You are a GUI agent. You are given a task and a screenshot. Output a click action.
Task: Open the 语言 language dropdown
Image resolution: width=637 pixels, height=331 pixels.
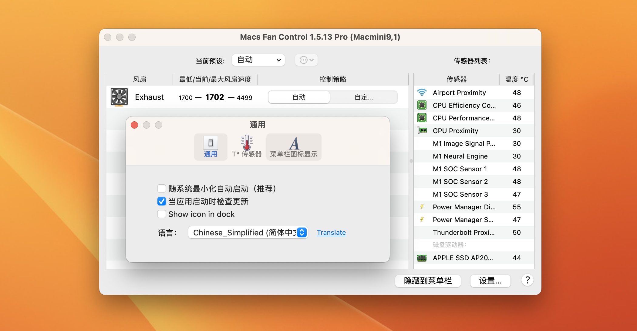(248, 232)
